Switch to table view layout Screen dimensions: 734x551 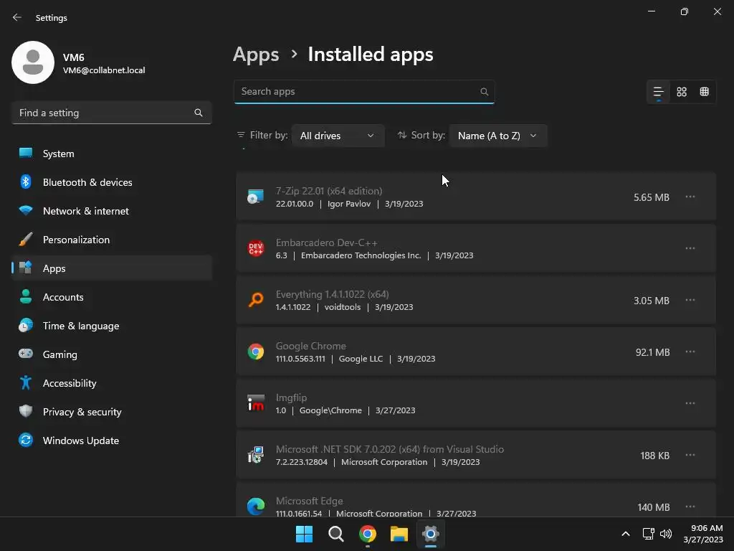tap(705, 92)
